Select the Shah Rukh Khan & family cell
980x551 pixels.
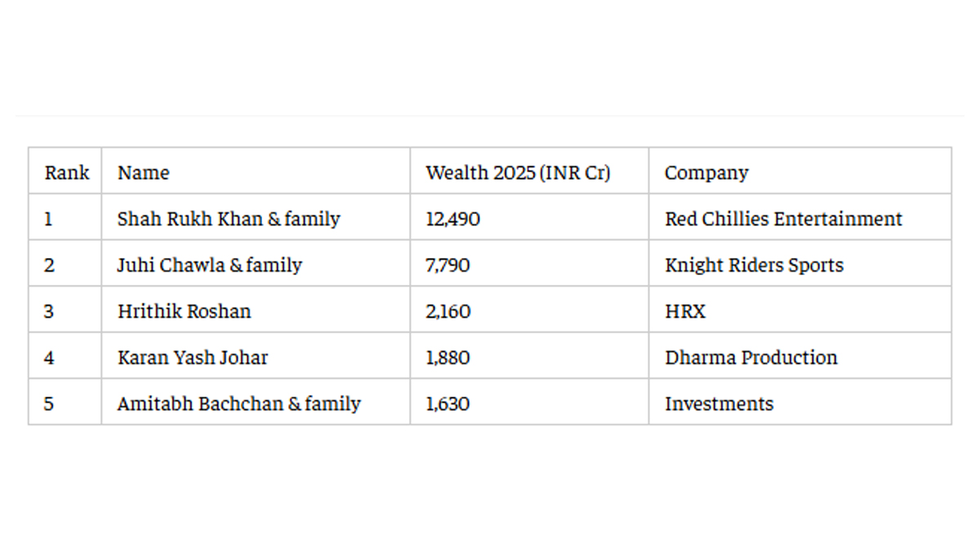[229, 219]
